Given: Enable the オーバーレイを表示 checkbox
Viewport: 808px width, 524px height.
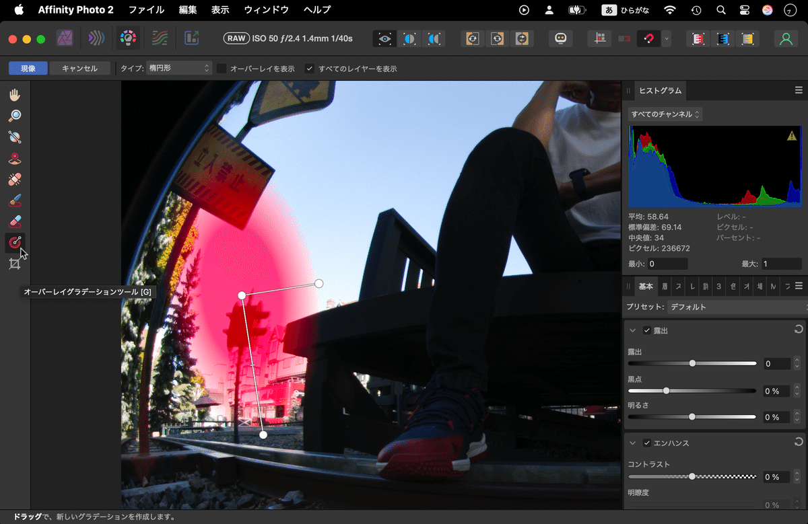Looking at the screenshot, I should pyautogui.click(x=221, y=68).
